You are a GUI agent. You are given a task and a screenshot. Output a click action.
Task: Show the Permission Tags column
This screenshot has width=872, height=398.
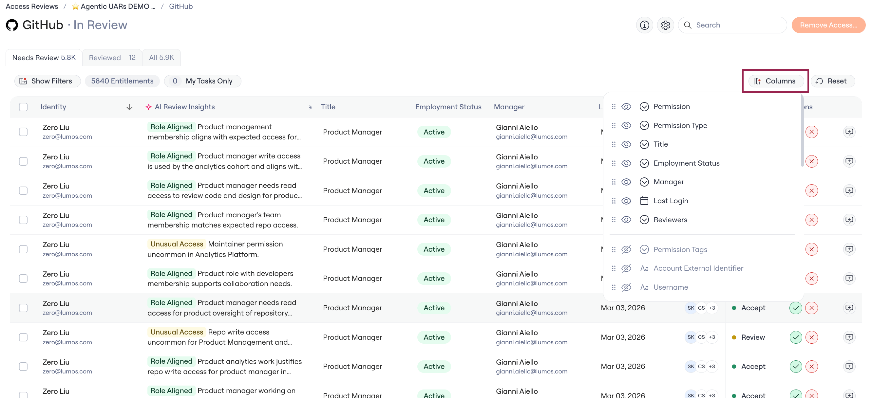[626, 249]
